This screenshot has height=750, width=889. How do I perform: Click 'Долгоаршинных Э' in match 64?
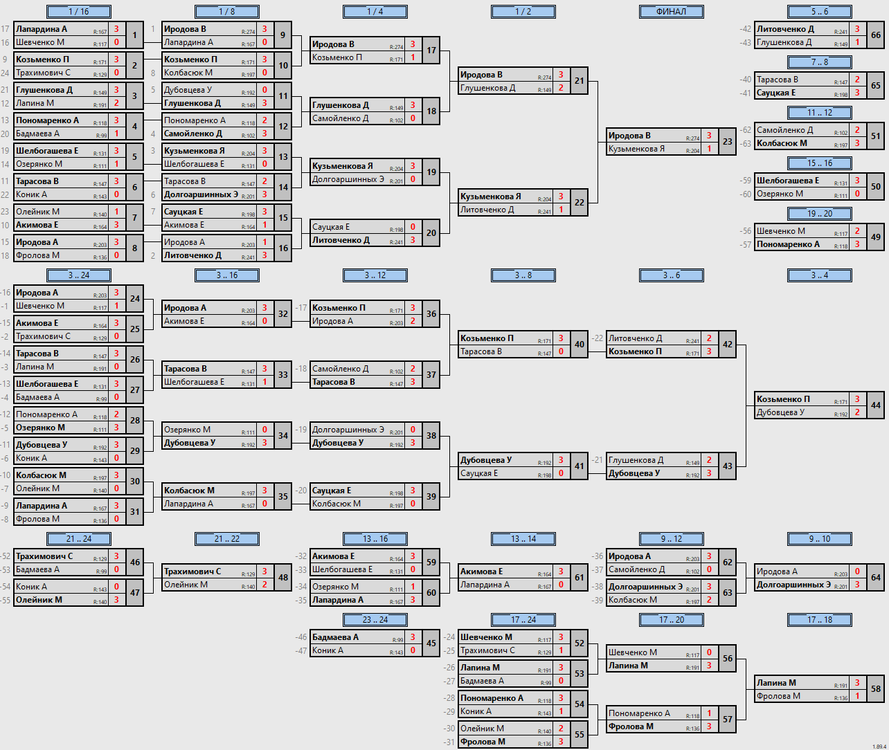793,585
